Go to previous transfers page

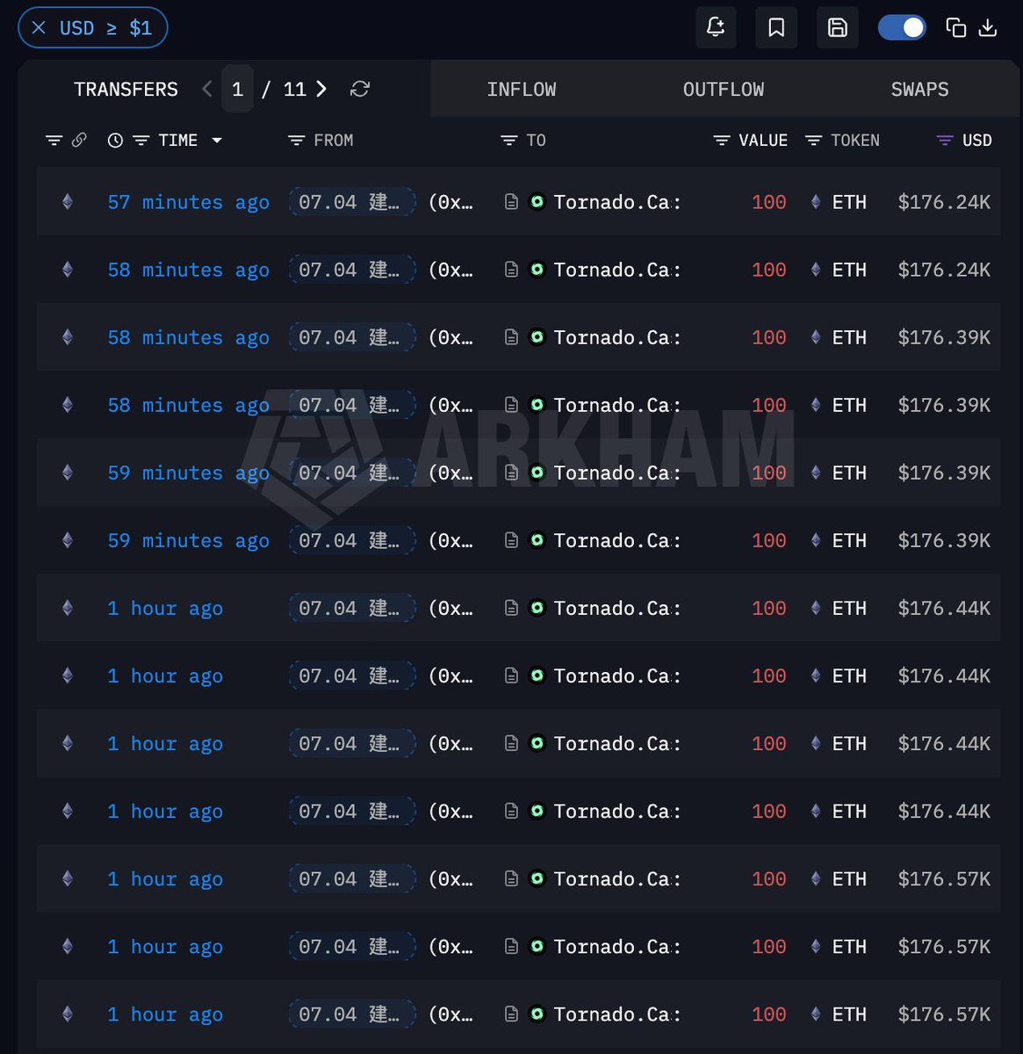click(x=207, y=89)
